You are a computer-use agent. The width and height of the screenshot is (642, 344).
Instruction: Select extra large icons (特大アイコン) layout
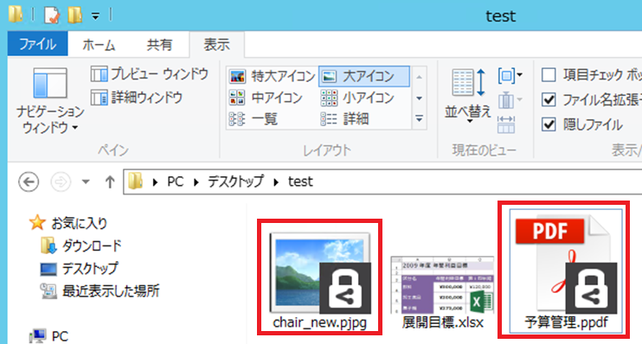click(x=273, y=76)
